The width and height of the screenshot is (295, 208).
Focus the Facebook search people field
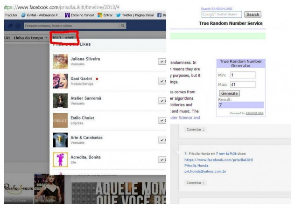tap(72, 26)
